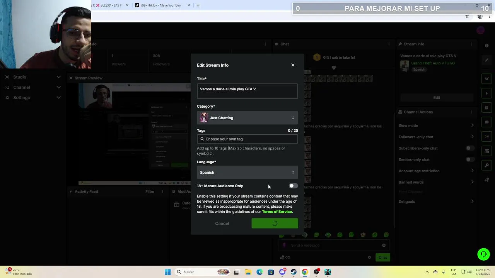Show hidden system tray icons
This screenshot has width=495, height=278.
[x=427, y=272]
